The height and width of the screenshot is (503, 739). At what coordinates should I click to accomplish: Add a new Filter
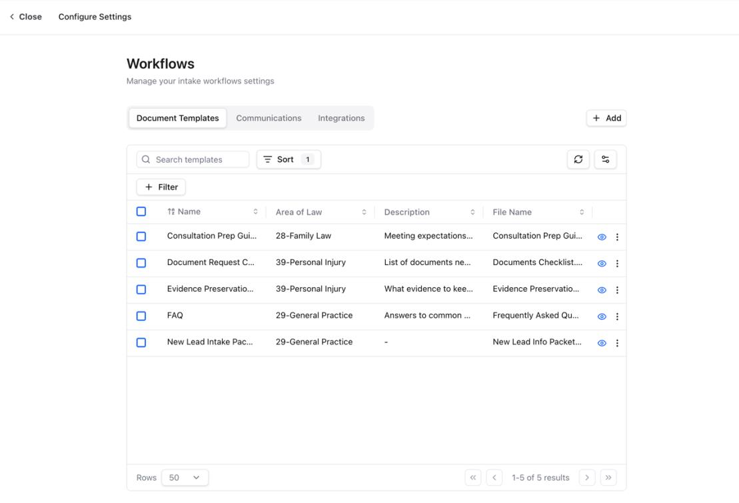[161, 187]
